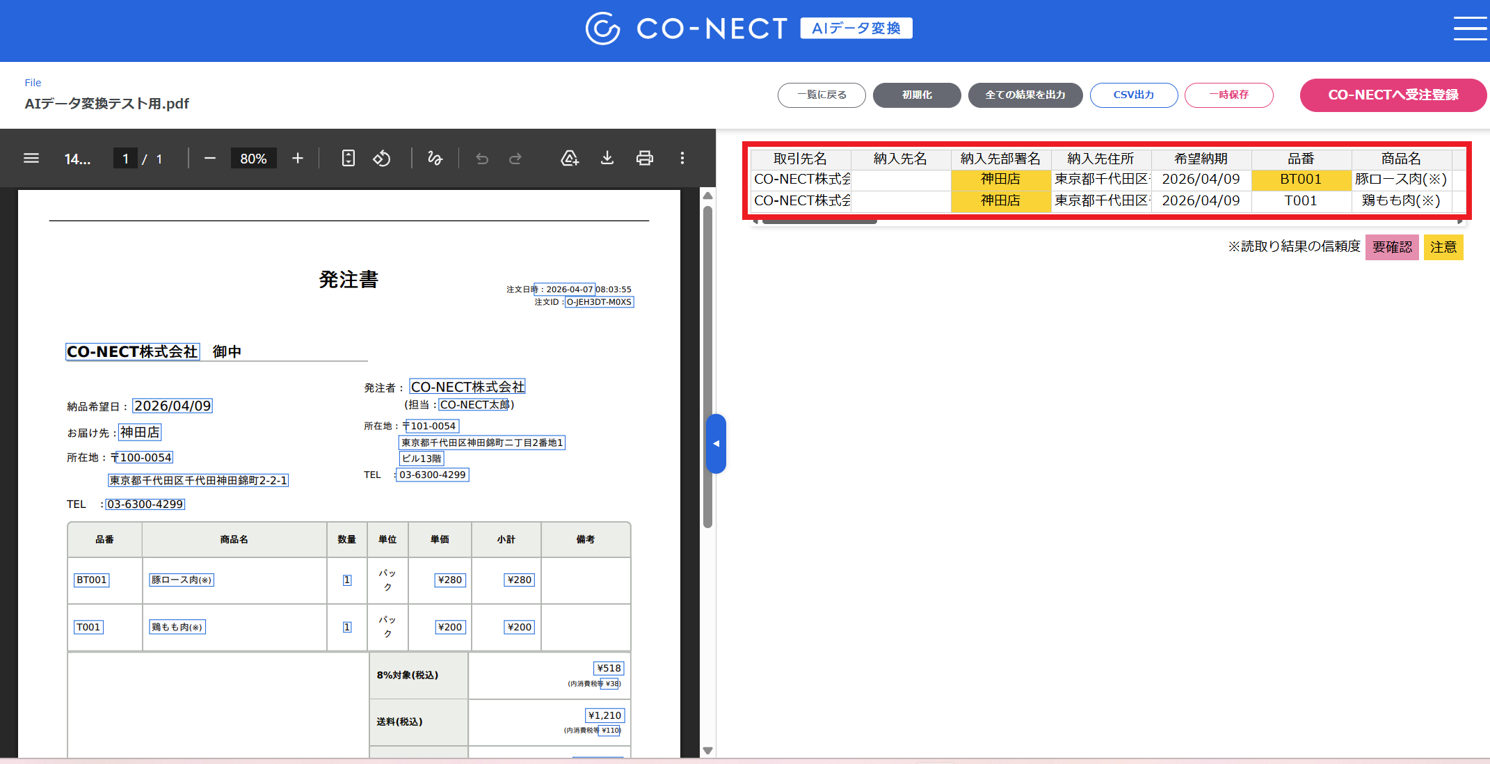
Task: Export with CSV出力 button
Action: coord(1134,95)
